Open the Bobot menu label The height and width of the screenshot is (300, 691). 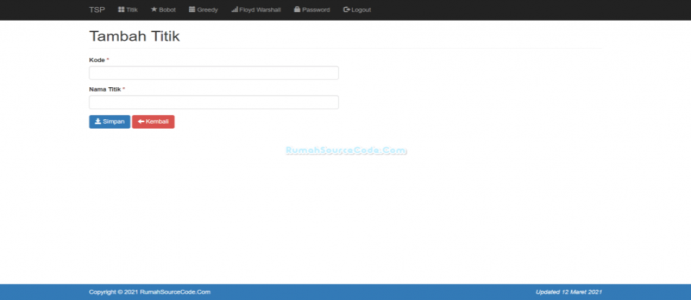[167, 10]
